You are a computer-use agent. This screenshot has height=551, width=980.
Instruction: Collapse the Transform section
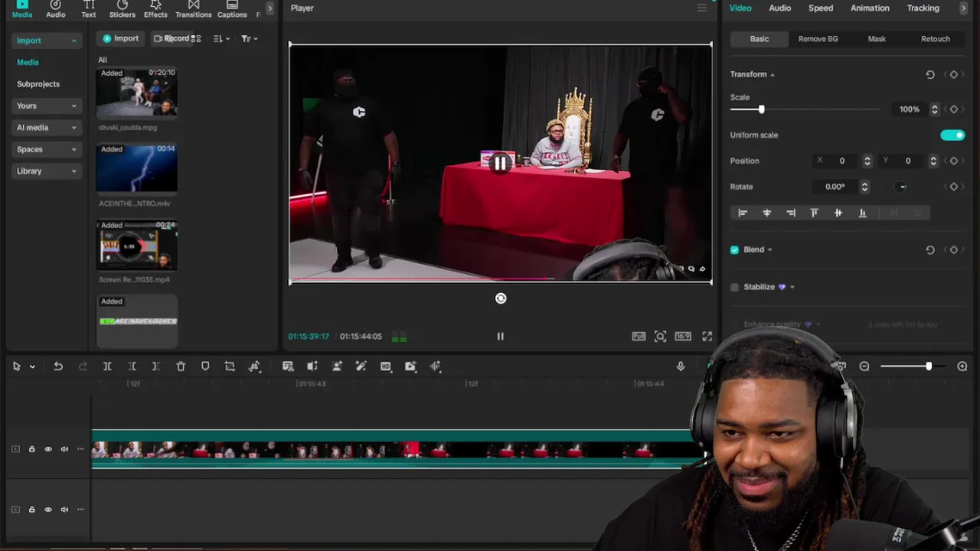(773, 74)
